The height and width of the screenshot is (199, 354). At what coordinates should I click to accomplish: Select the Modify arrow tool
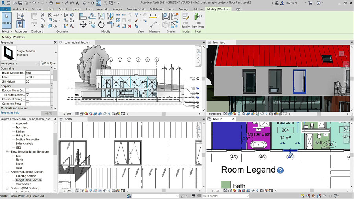(x=7, y=20)
